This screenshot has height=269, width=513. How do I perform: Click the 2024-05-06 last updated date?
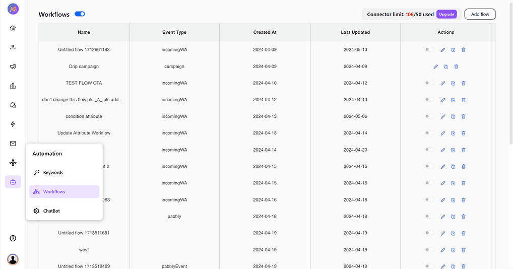355,116
